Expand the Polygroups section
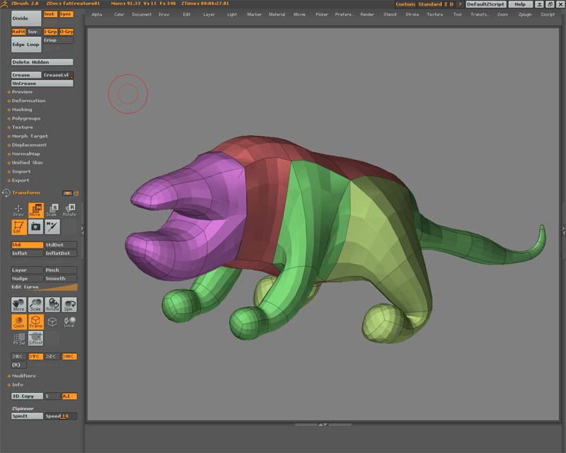 click(26, 118)
